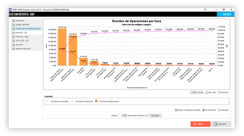Close the RMES APM window
This screenshot has height=136, width=244.
[231, 10]
